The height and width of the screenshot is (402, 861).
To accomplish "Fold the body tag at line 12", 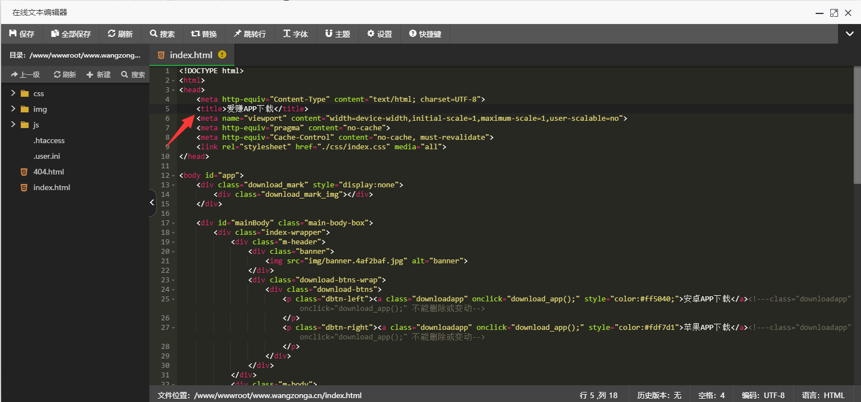I will 174,176.
